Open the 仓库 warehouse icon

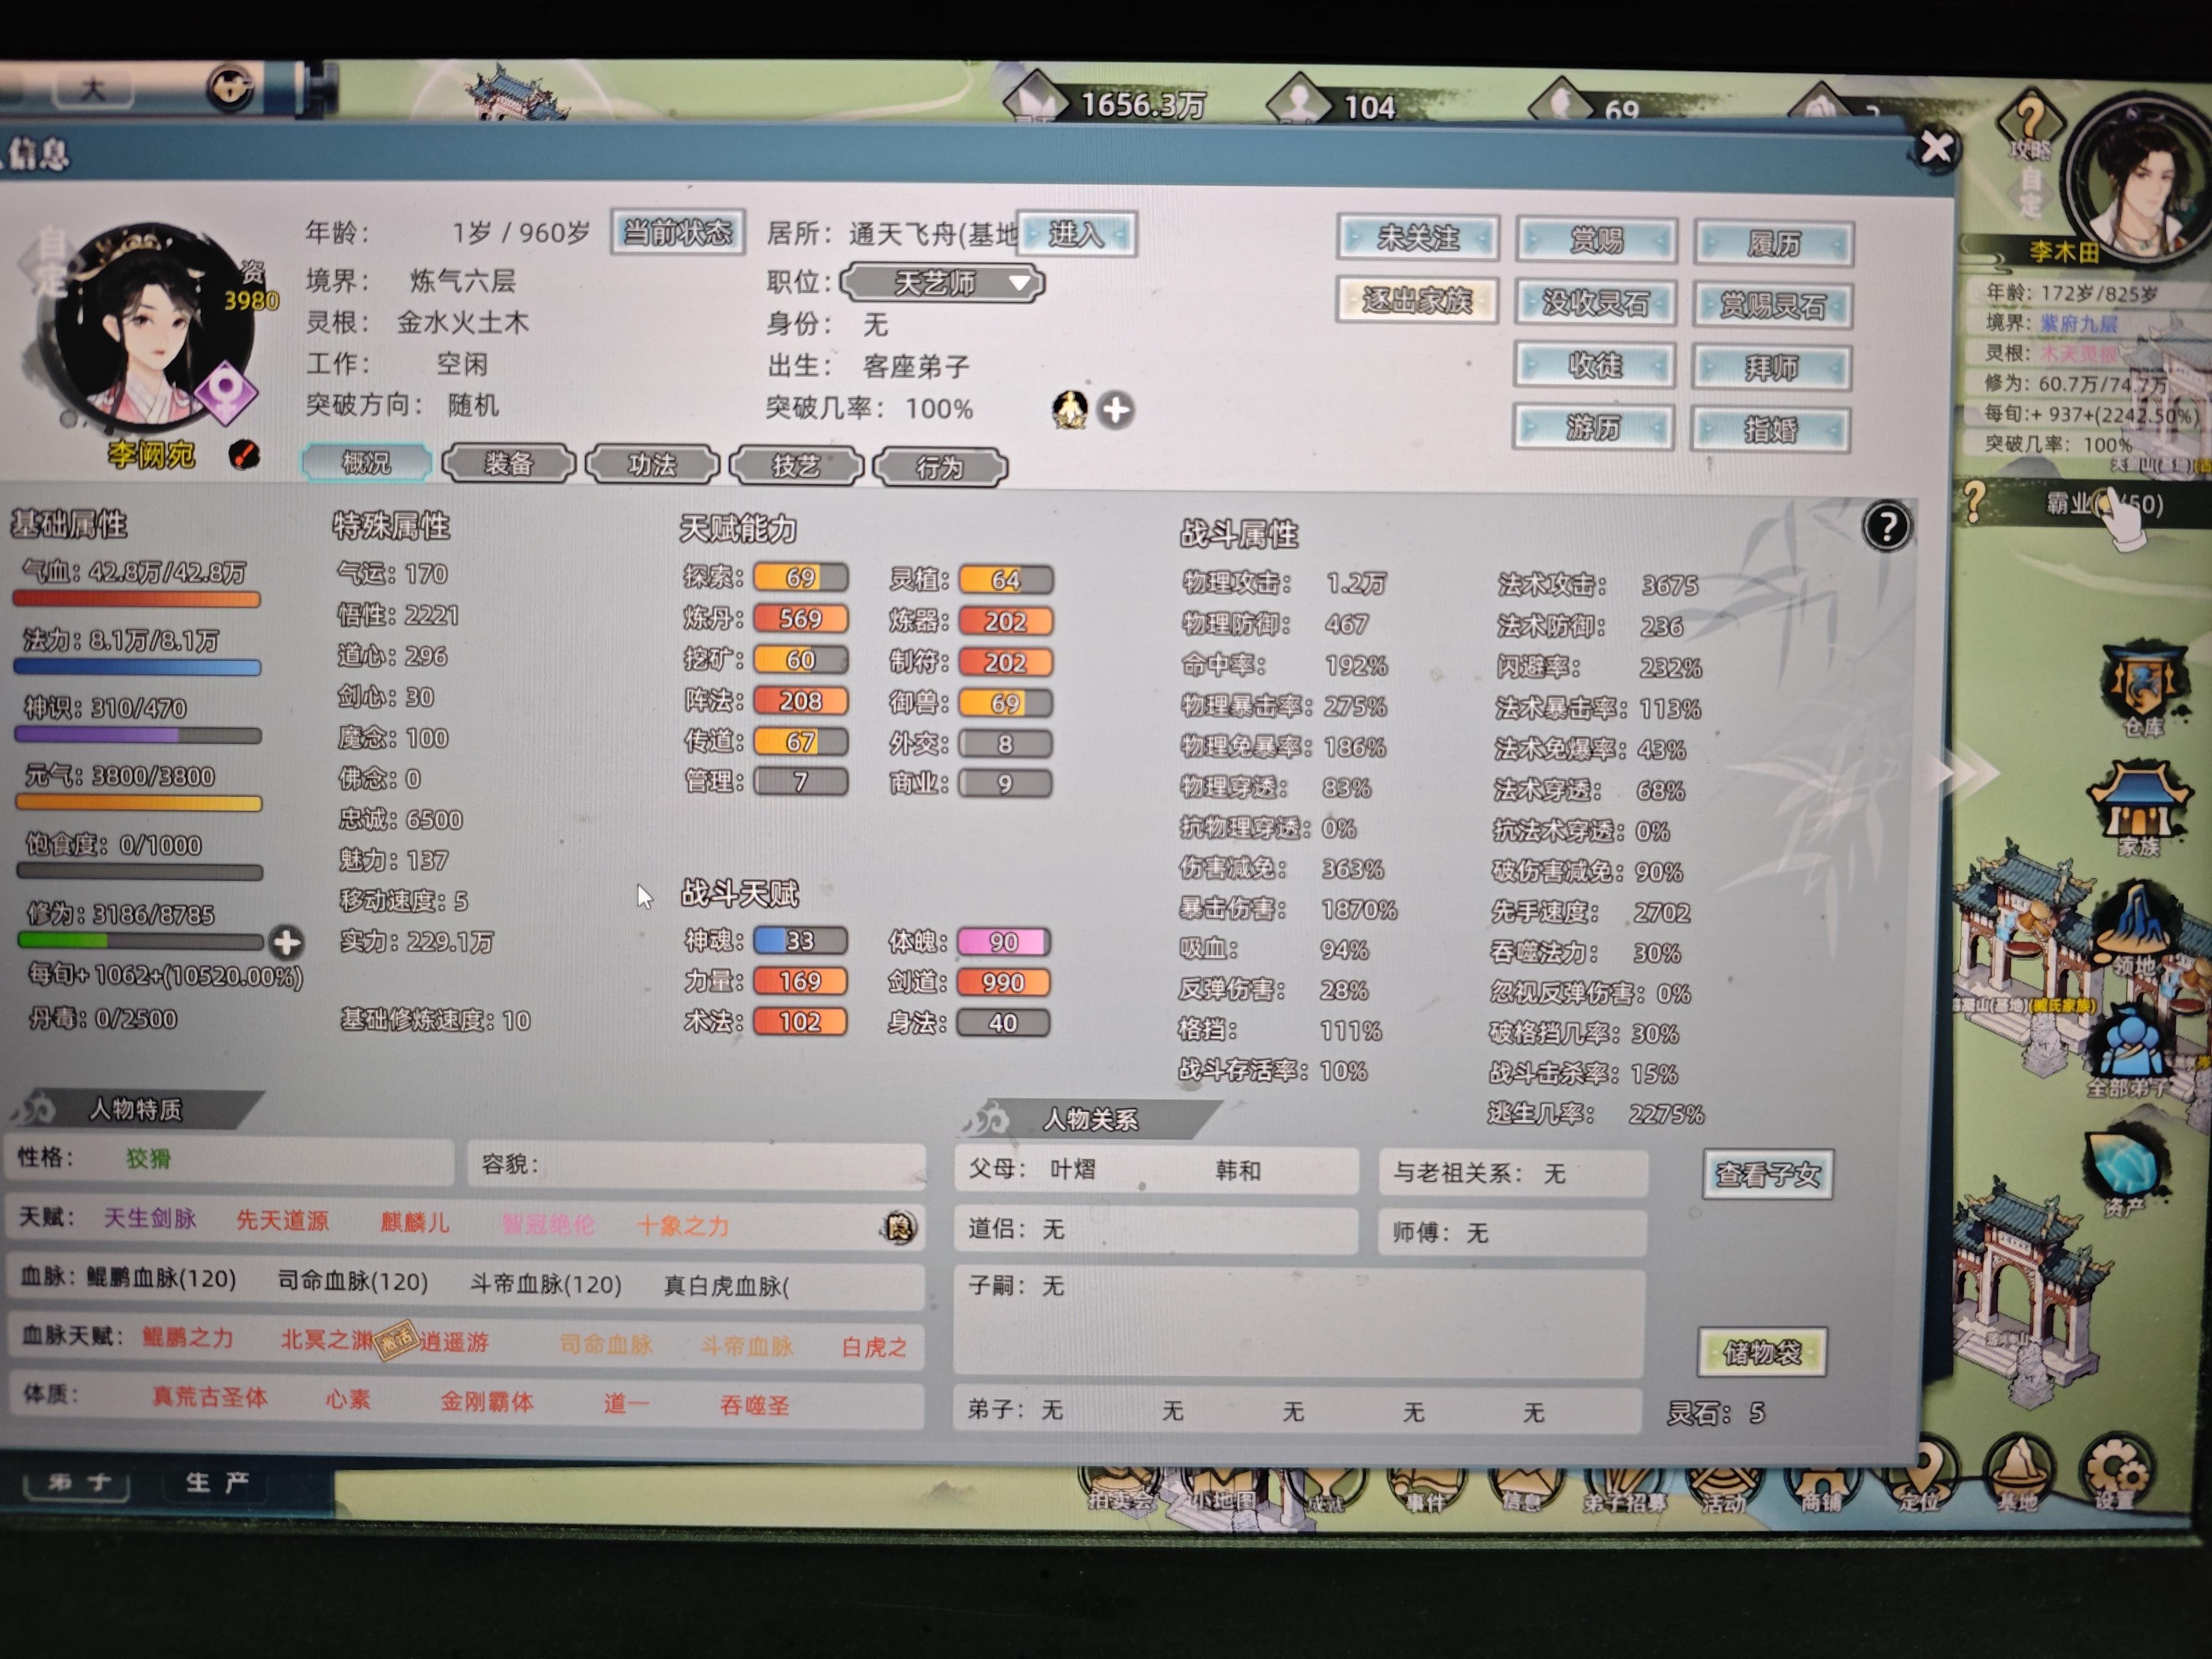pyautogui.click(x=2141, y=686)
